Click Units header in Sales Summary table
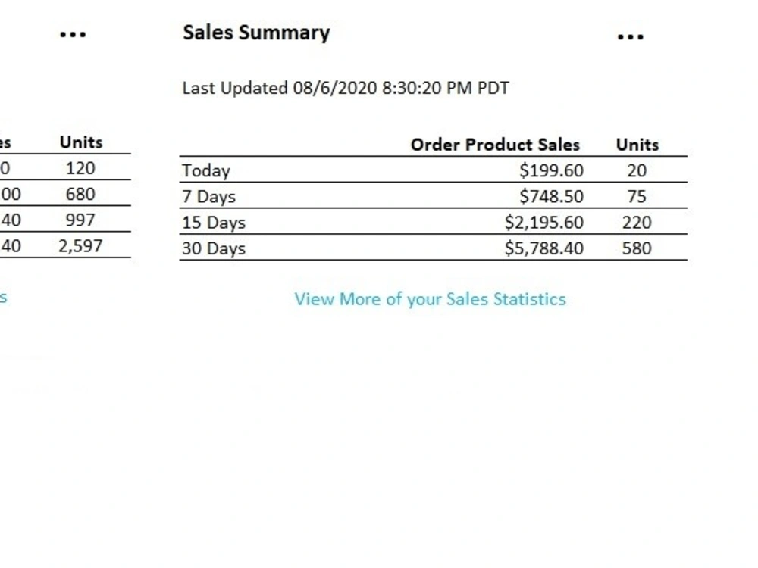The height and width of the screenshot is (568, 758). tap(637, 145)
